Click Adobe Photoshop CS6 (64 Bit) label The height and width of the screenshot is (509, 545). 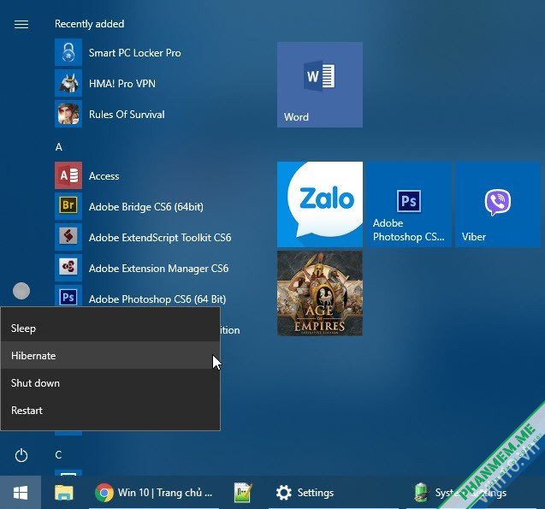[157, 299]
